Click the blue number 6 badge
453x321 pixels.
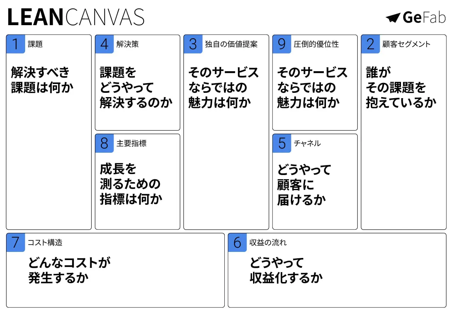click(x=237, y=243)
